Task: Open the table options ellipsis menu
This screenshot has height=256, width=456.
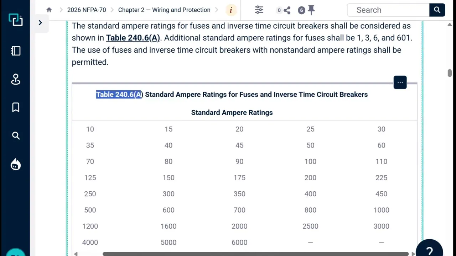Action: tap(400, 82)
